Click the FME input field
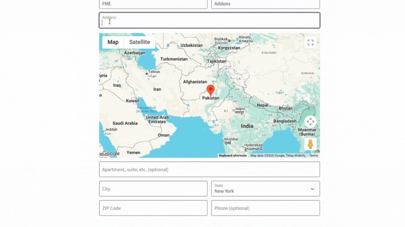The height and width of the screenshot is (227, 405). coord(153,4)
